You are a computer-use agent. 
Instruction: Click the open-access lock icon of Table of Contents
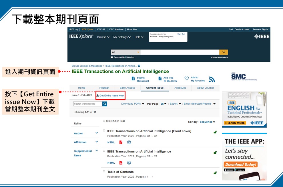[x=215, y=173]
